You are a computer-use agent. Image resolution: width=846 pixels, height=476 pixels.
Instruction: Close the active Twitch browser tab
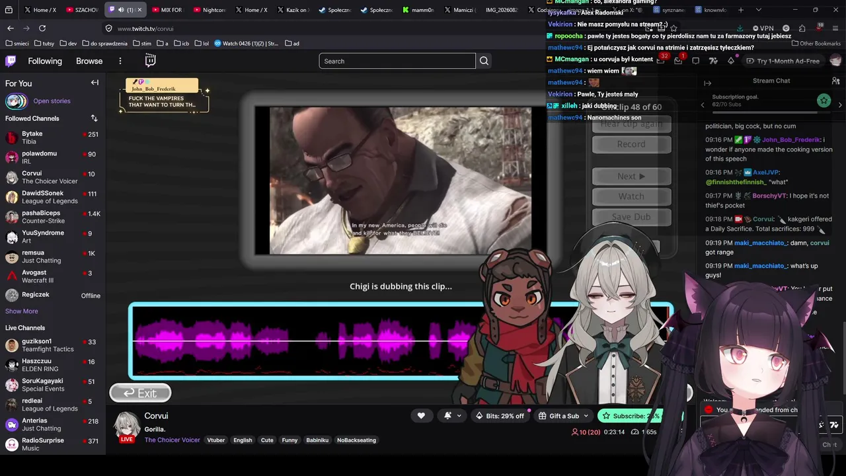tap(139, 10)
